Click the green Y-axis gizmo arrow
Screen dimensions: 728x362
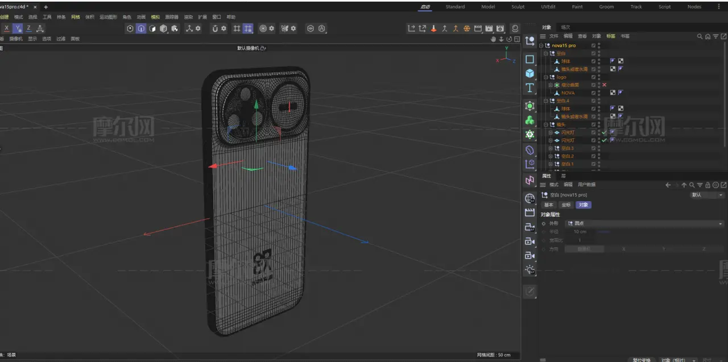pyautogui.click(x=257, y=105)
